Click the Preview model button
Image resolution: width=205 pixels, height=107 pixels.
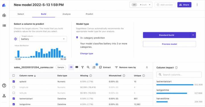(x=169, y=44)
